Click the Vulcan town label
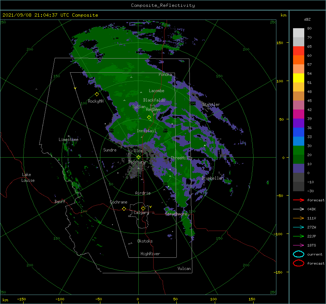This screenshot has height=304, width=326. [x=184, y=269]
